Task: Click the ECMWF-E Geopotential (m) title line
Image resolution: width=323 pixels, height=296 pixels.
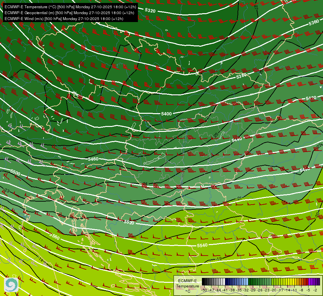Action: tap(69, 13)
